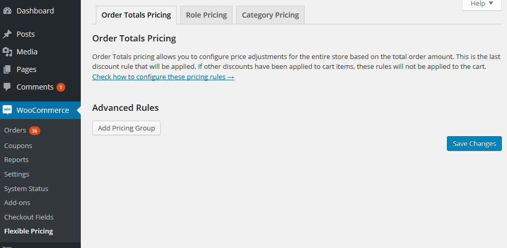Click the WooCommerce logo icon
The width and height of the screenshot is (507, 248).
click(x=7, y=110)
